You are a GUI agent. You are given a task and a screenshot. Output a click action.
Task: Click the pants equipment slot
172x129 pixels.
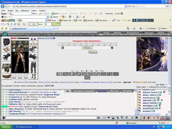click(x=33, y=67)
